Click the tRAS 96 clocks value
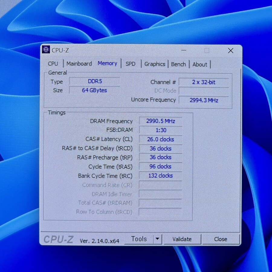Image resolution: width=272 pixels, height=272 pixels. pyautogui.click(x=161, y=166)
